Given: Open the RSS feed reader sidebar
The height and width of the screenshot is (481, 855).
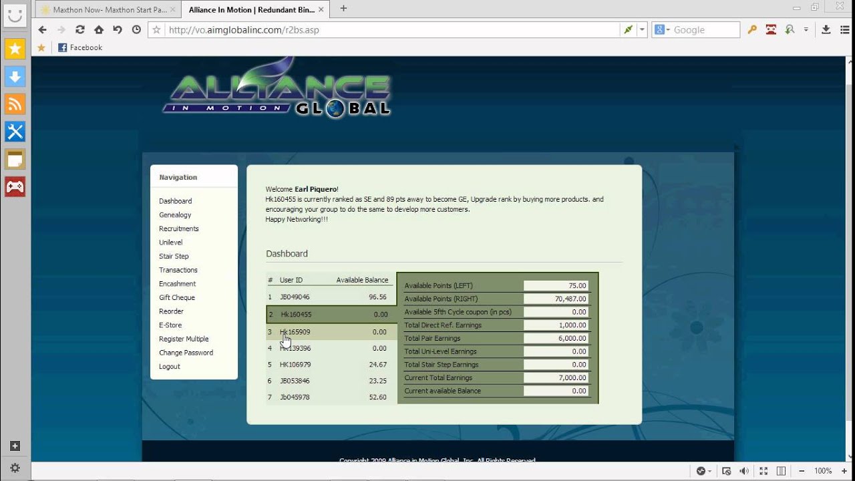Looking at the screenshot, I should (15, 104).
